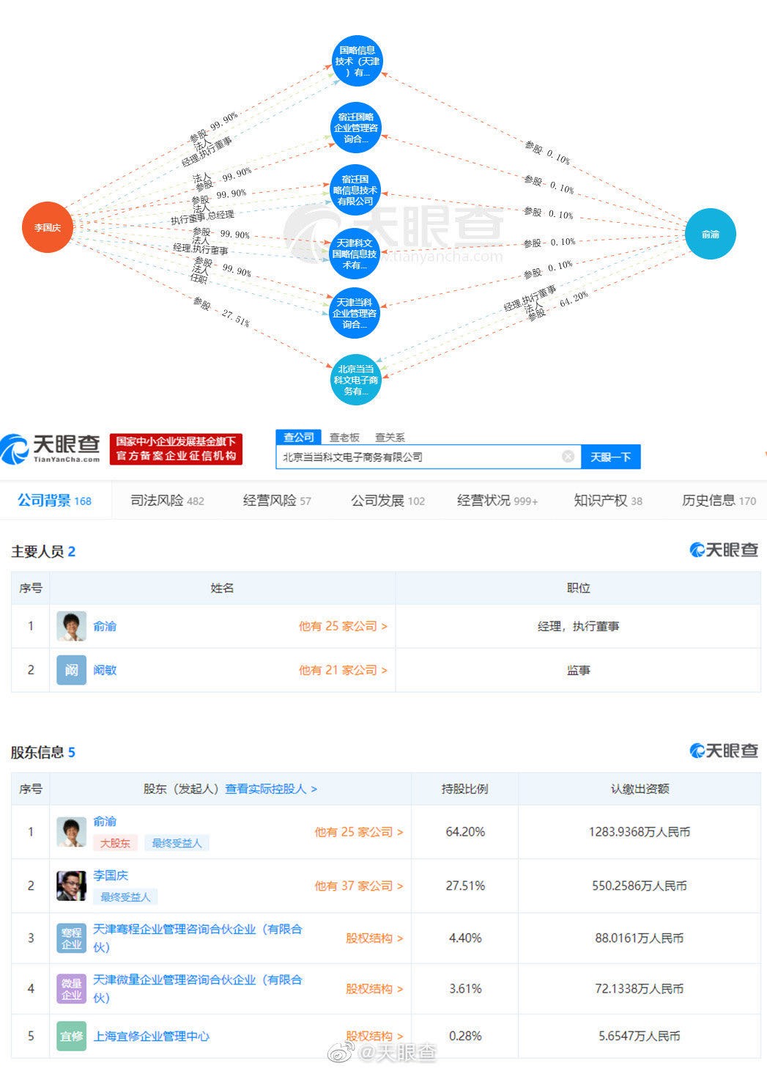Viewport: 767px width, 1071px height.
Task: Select the 北京当当科文电子商务 node
Action: [356, 380]
